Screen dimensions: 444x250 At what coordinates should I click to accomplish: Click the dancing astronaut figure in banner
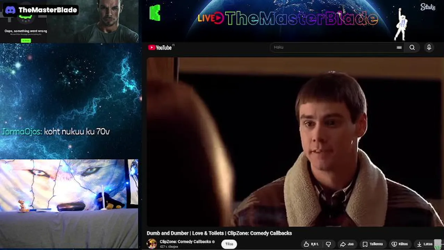tap(401, 24)
